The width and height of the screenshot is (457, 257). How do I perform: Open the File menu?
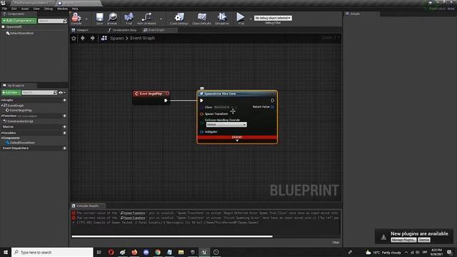5,9
